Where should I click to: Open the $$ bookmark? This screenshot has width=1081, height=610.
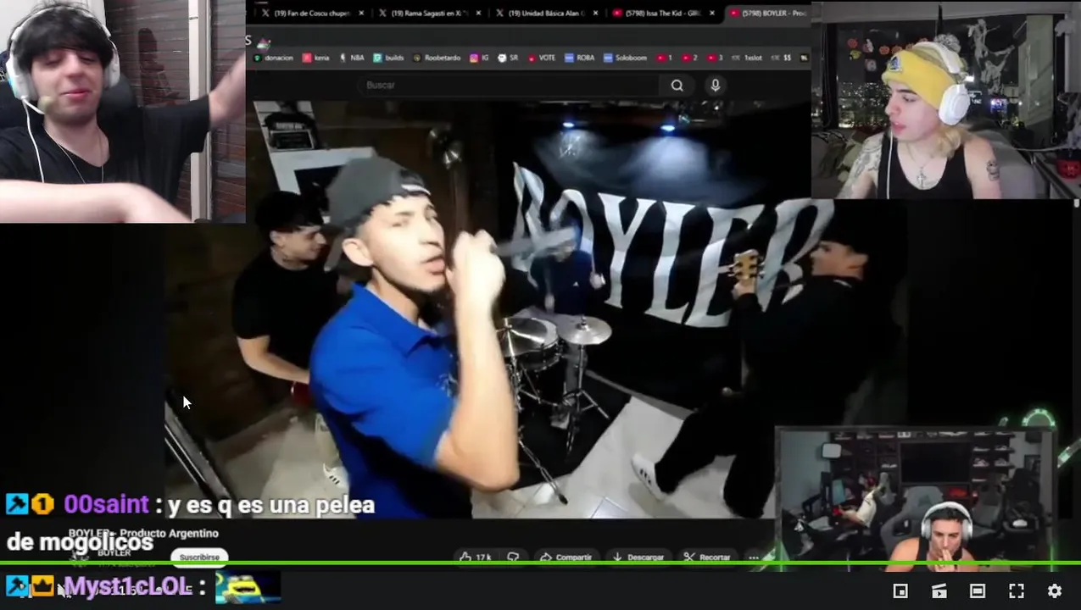pyautogui.click(x=781, y=58)
